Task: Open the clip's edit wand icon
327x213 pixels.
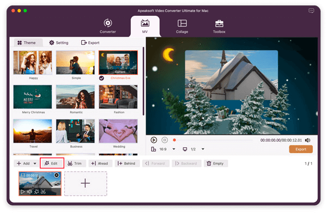Action: [37, 192]
